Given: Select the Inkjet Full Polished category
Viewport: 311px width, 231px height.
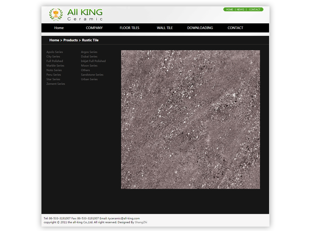Looking at the screenshot, I should [x=93, y=61].
